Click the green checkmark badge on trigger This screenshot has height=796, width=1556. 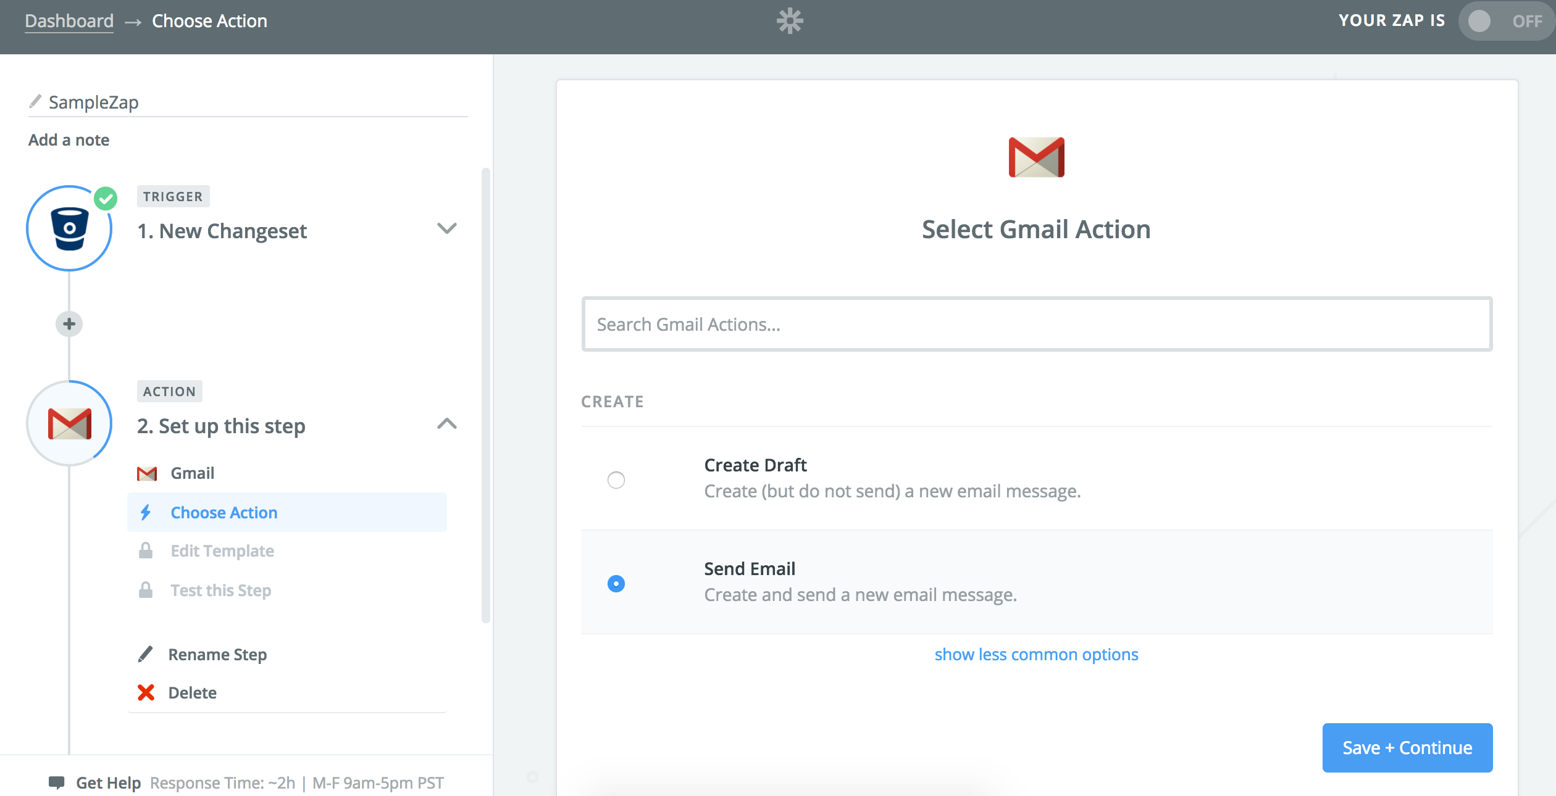click(x=106, y=199)
